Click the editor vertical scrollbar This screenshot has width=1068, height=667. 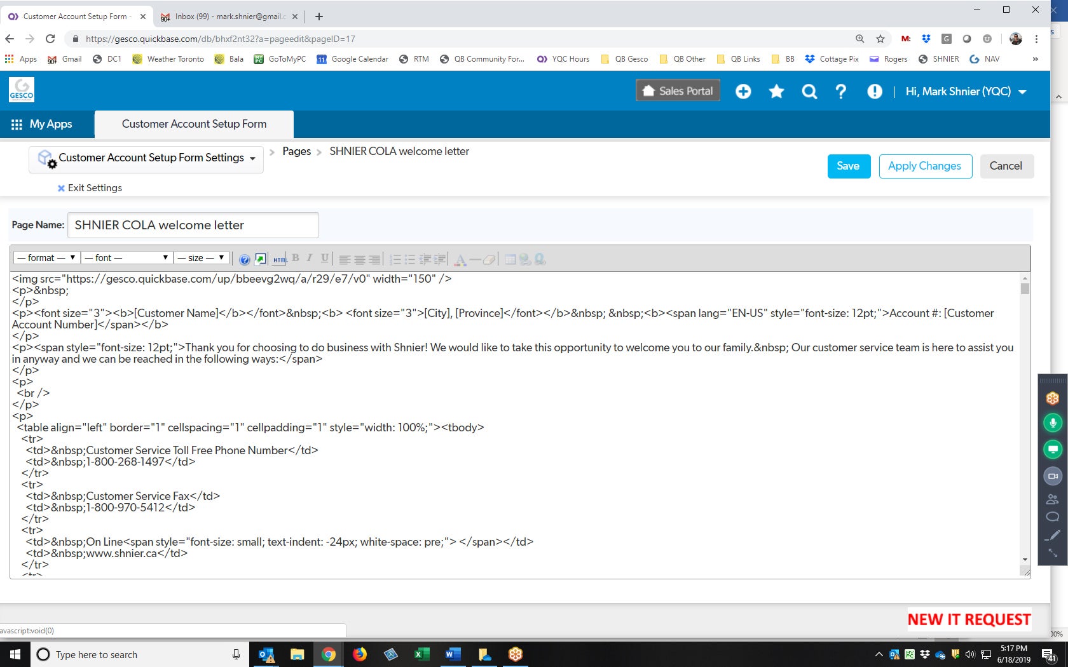[x=1025, y=419]
